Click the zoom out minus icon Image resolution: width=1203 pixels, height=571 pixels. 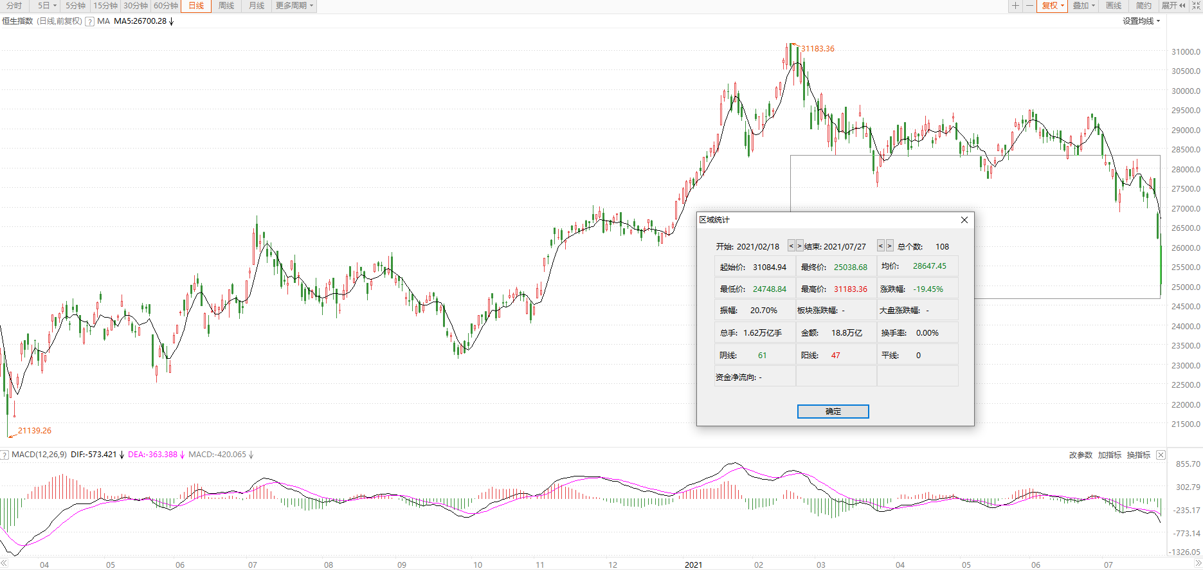point(1029,6)
